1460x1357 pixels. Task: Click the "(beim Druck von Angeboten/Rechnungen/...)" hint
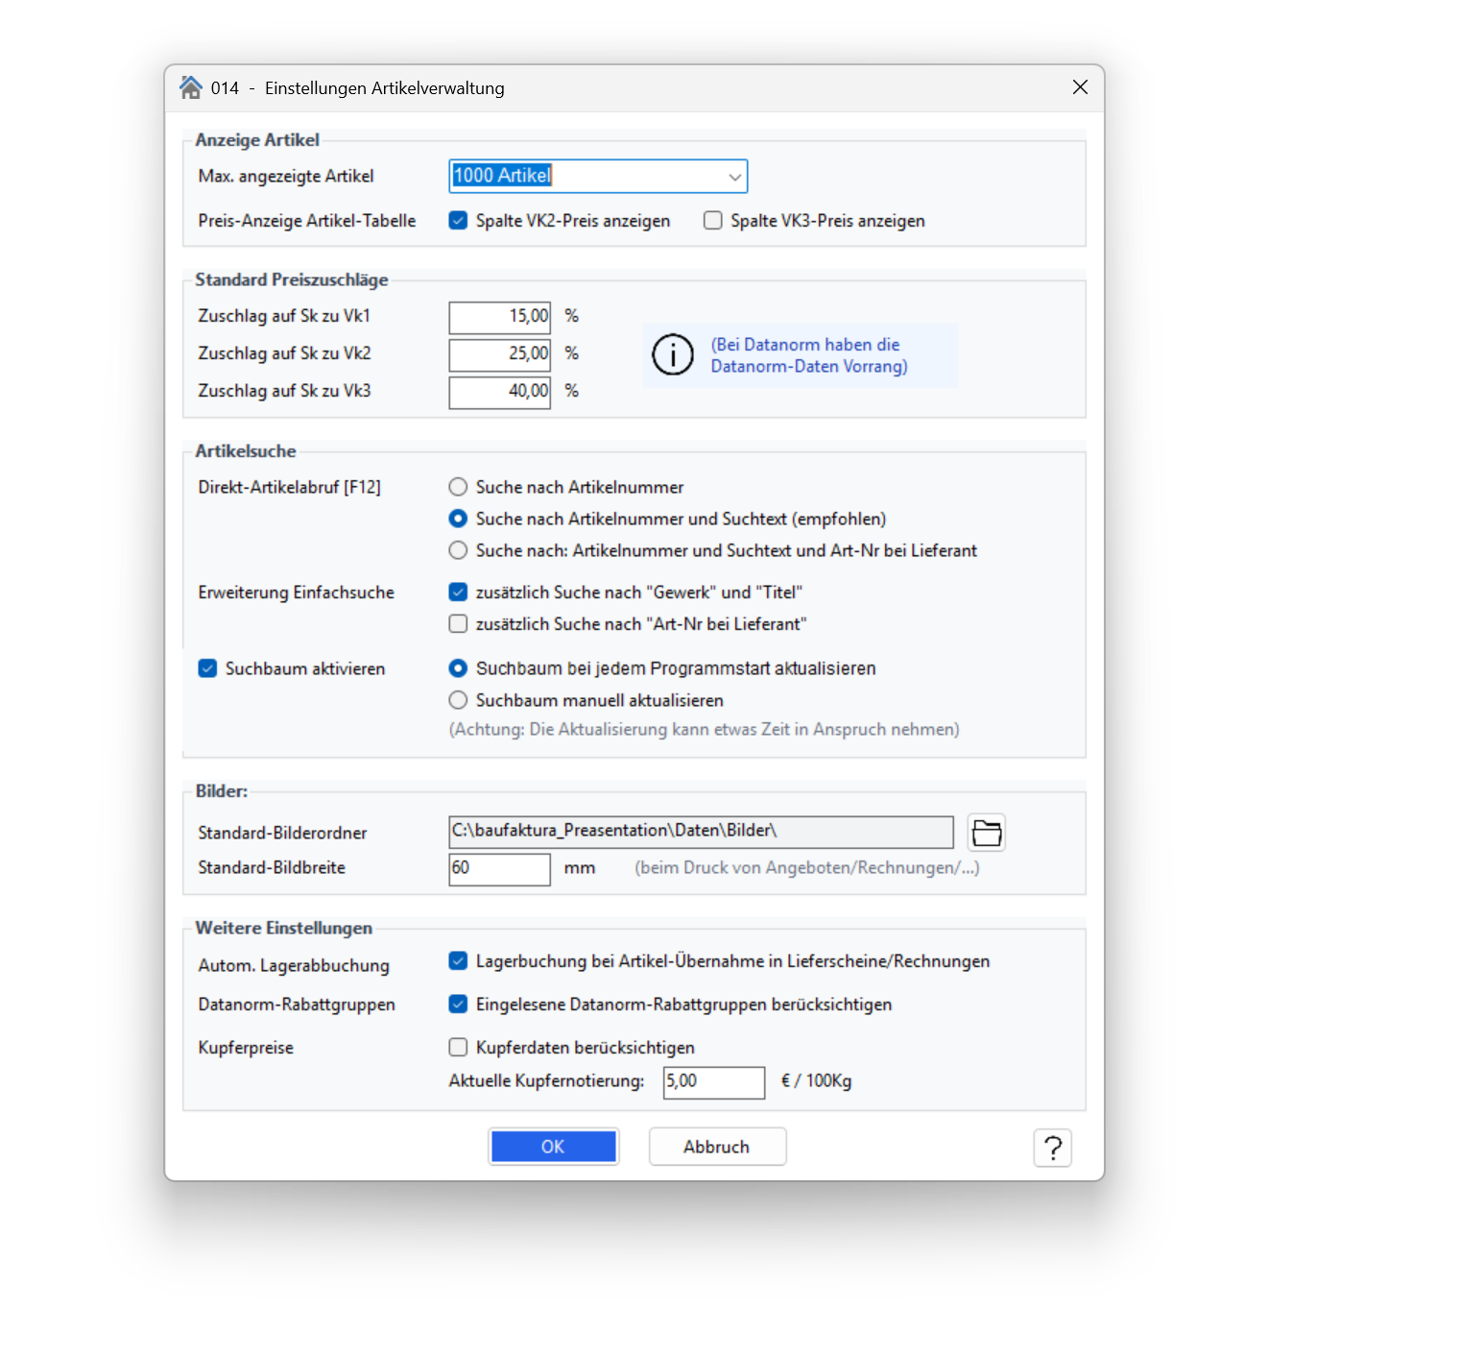coord(807,868)
